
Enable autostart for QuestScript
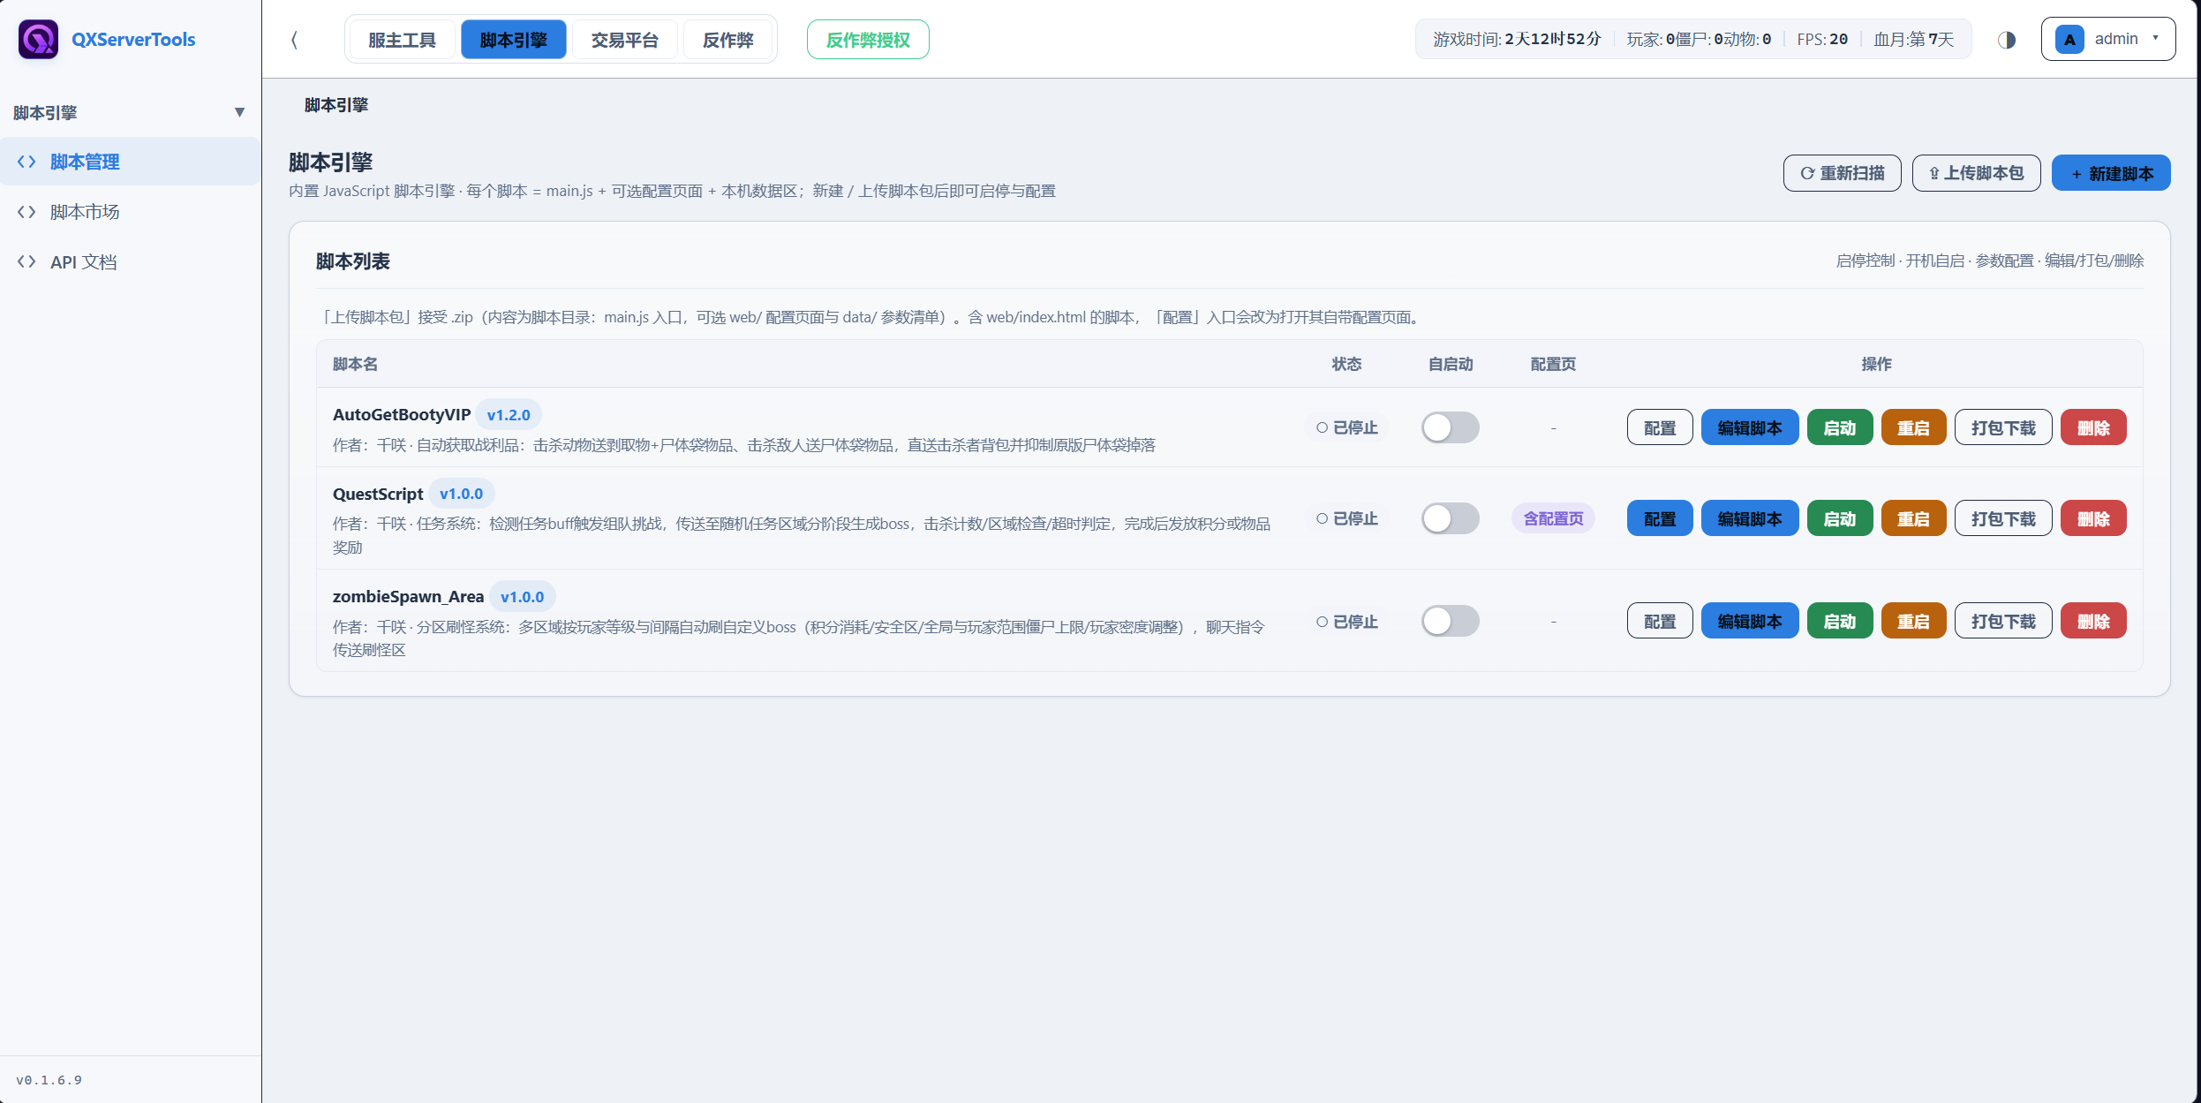point(1450,518)
